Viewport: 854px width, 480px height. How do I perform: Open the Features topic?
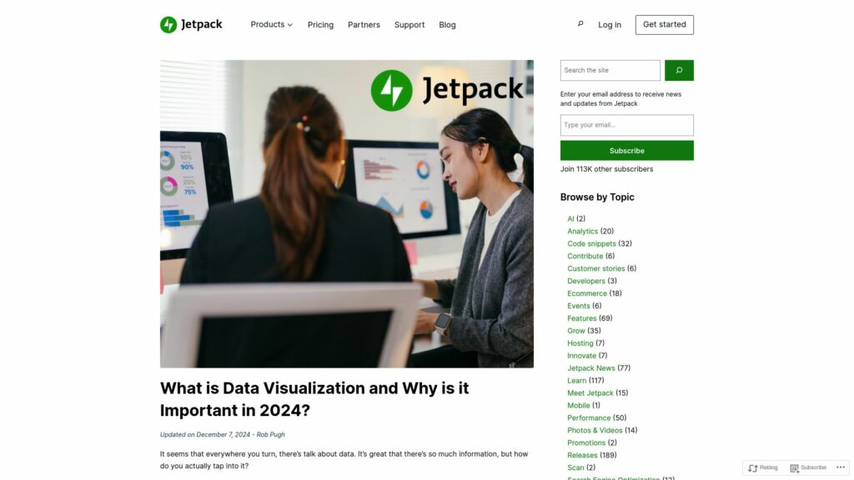coord(581,318)
